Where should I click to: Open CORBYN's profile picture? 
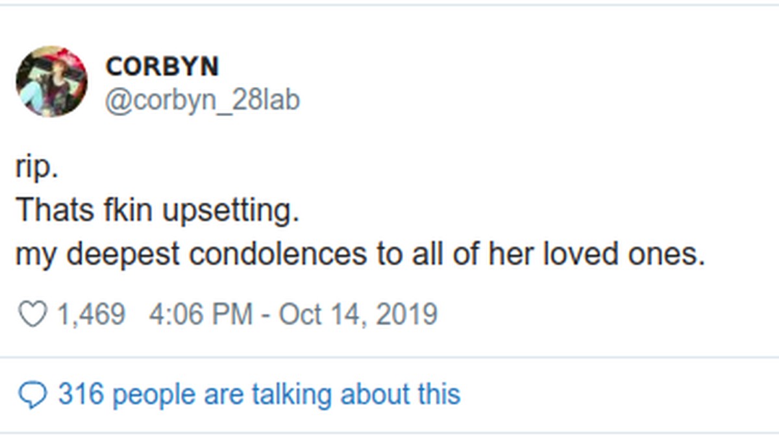point(51,82)
